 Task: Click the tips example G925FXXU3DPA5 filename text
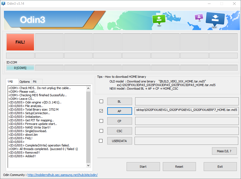169,85
